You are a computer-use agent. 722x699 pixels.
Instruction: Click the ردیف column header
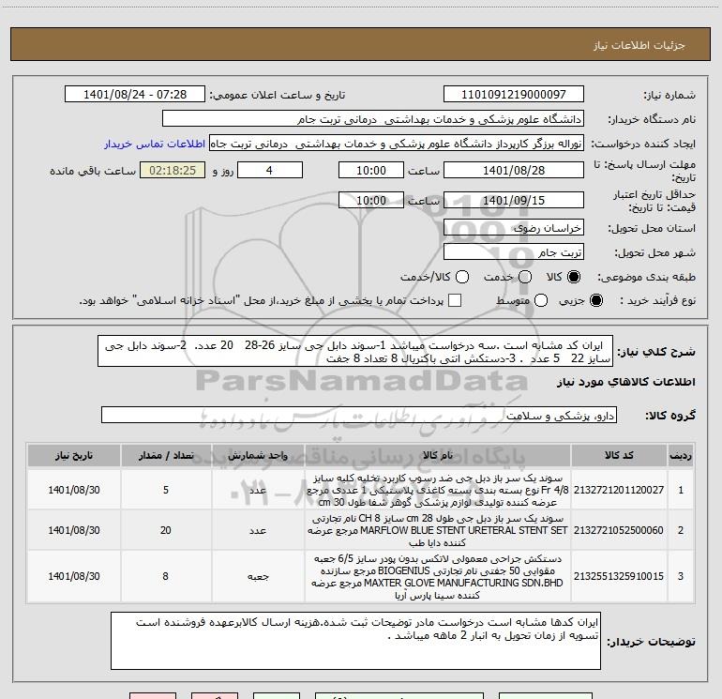point(681,456)
